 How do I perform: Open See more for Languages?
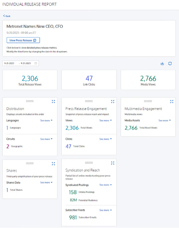[46, 121]
